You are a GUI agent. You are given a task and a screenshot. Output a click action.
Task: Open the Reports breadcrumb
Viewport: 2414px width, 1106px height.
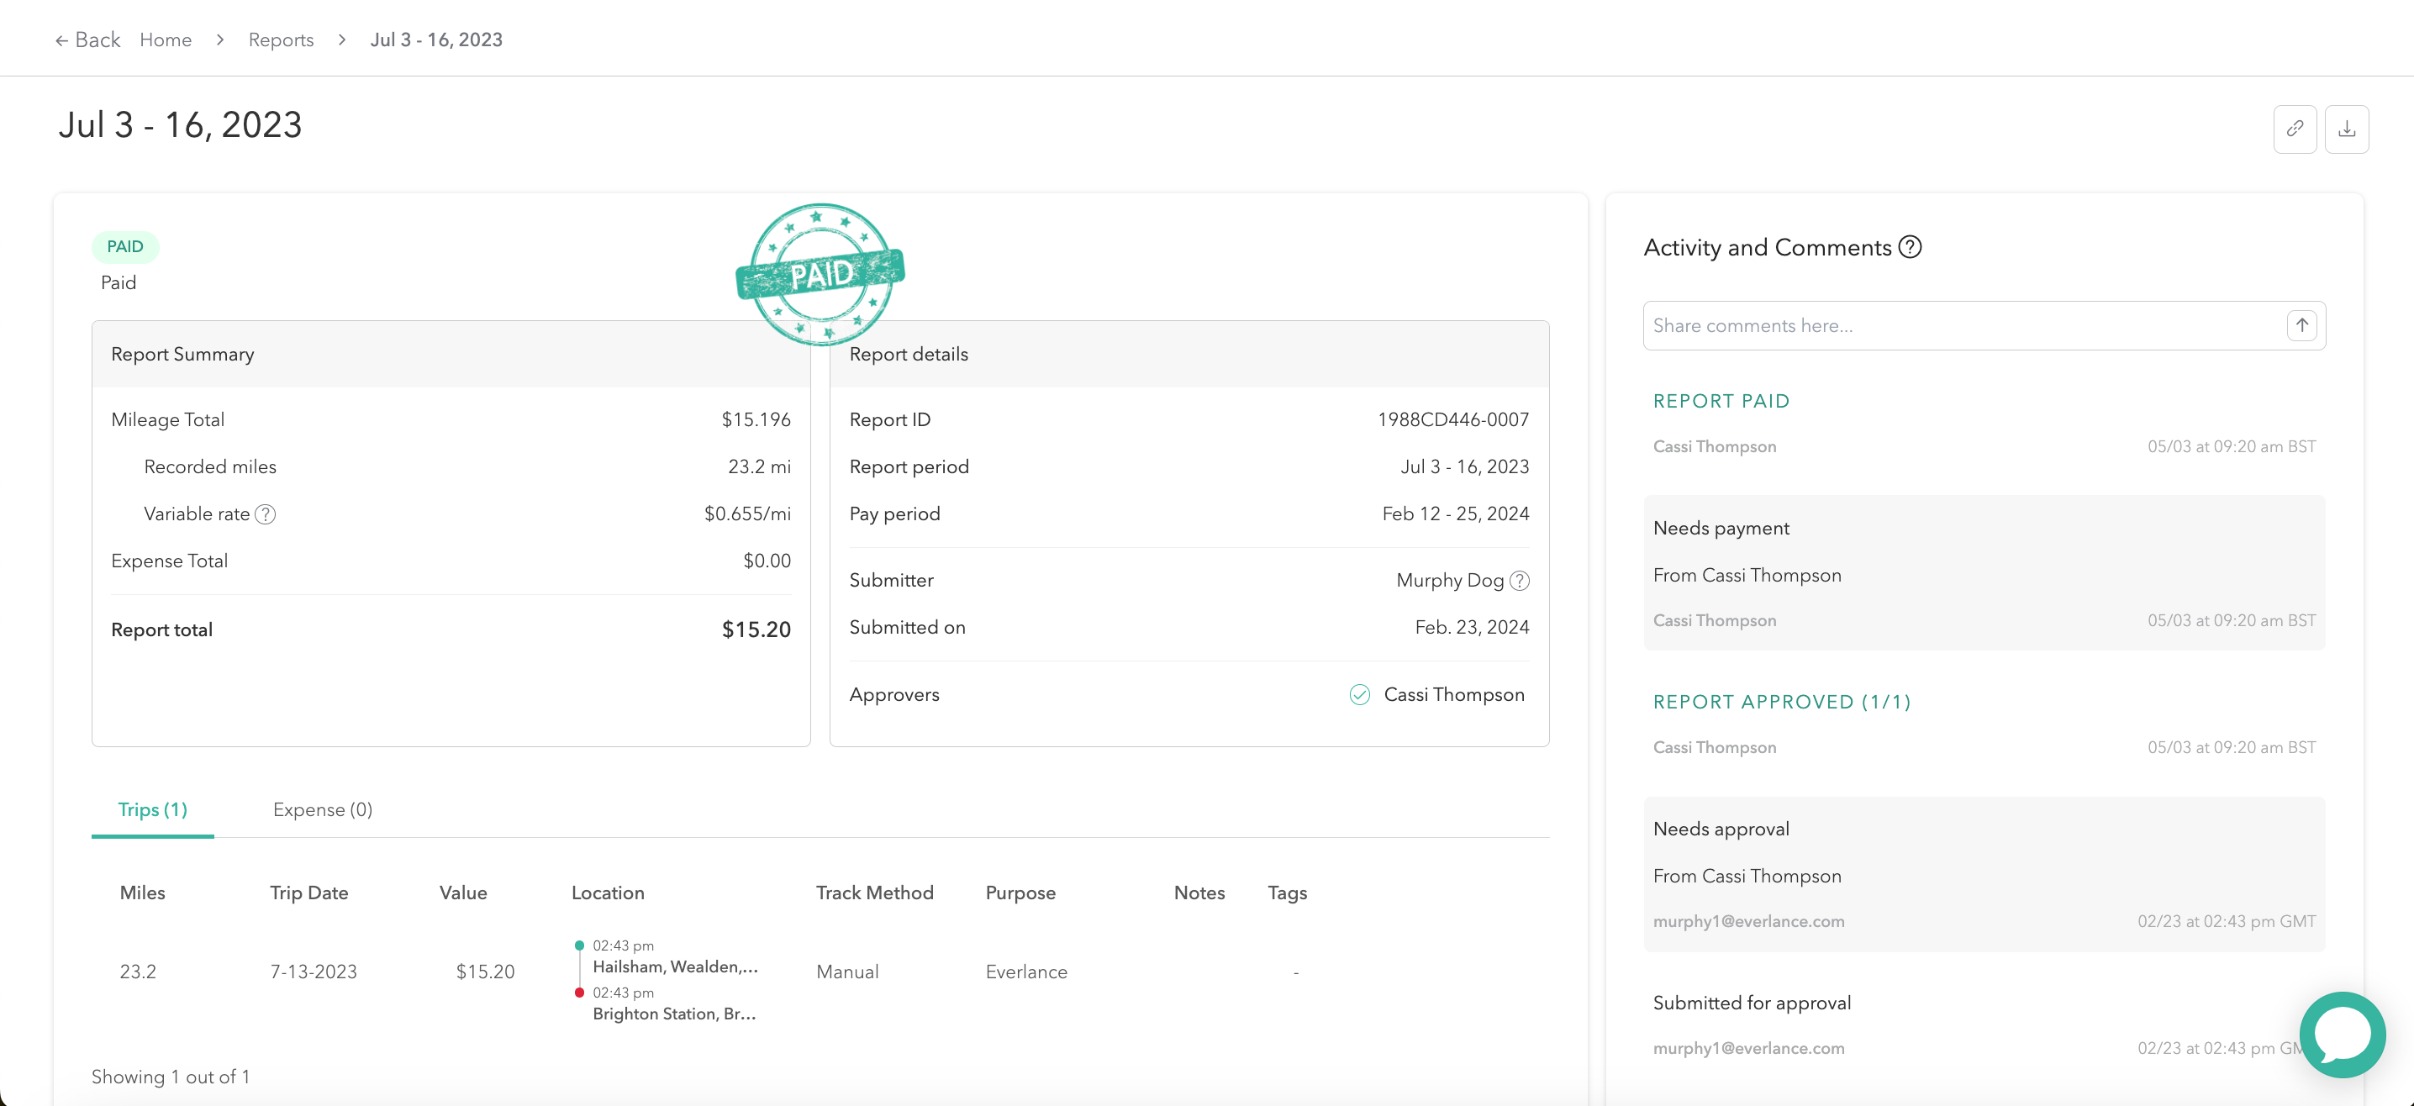pyautogui.click(x=280, y=39)
